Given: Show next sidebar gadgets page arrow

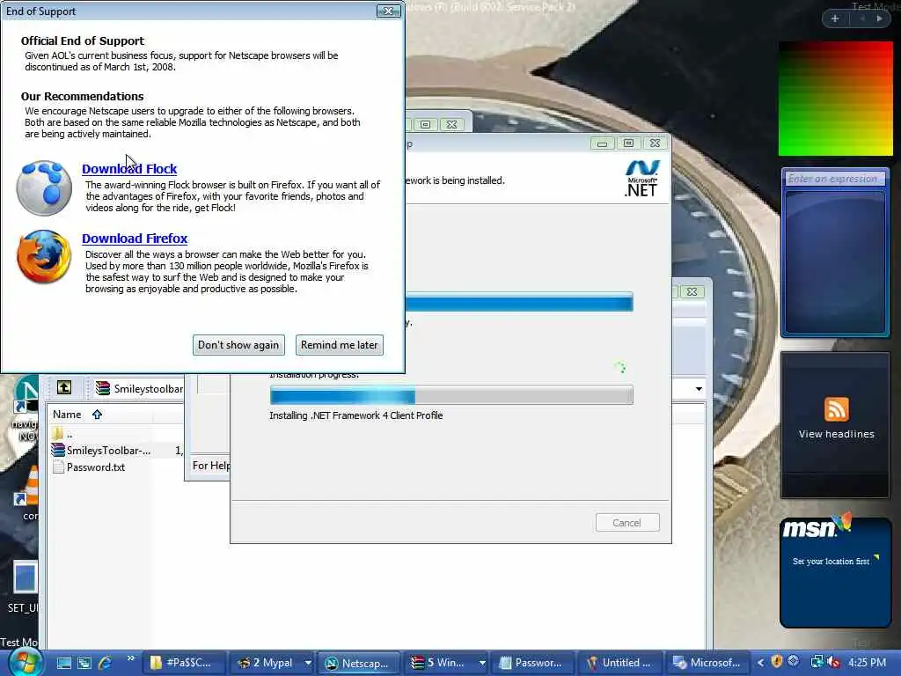Looking at the screenshot, I should click(879, 18).
